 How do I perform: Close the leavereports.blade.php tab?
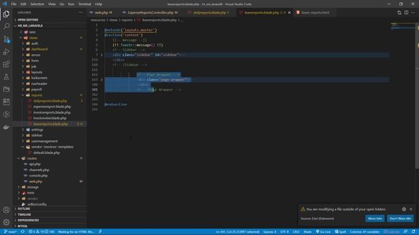289,12
